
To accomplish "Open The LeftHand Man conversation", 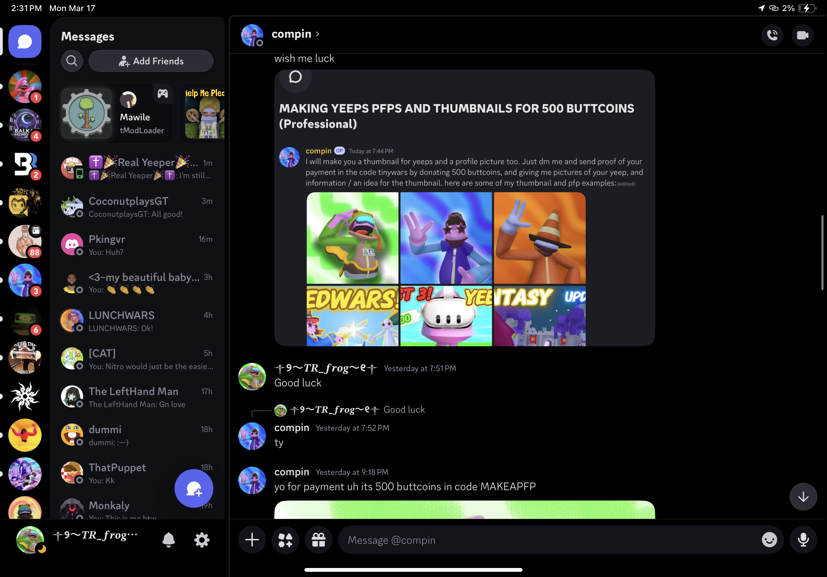I will pyautogui.click(x=137, y=397).
